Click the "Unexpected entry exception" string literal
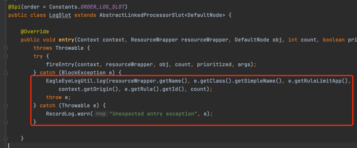Viewport: 357px width, 148px height. [153, 114]
